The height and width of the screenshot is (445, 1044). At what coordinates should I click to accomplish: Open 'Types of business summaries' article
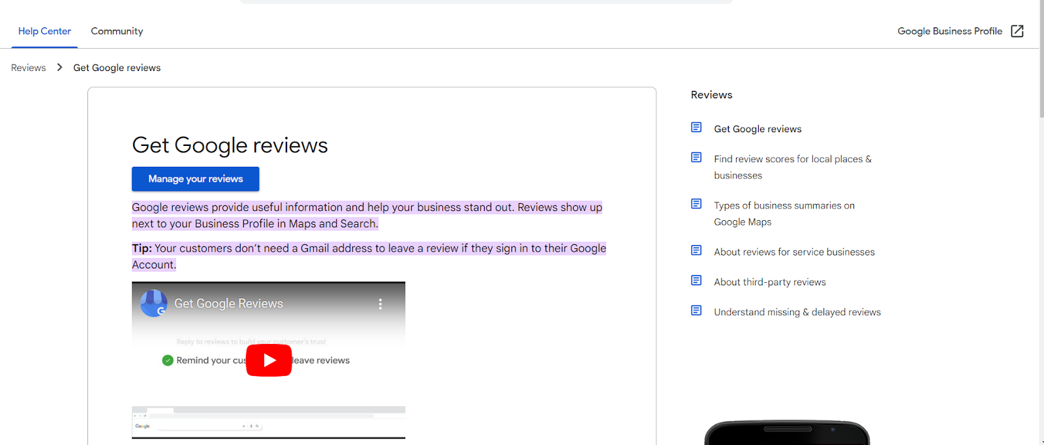pyautogui.click(x=784, y=214)
